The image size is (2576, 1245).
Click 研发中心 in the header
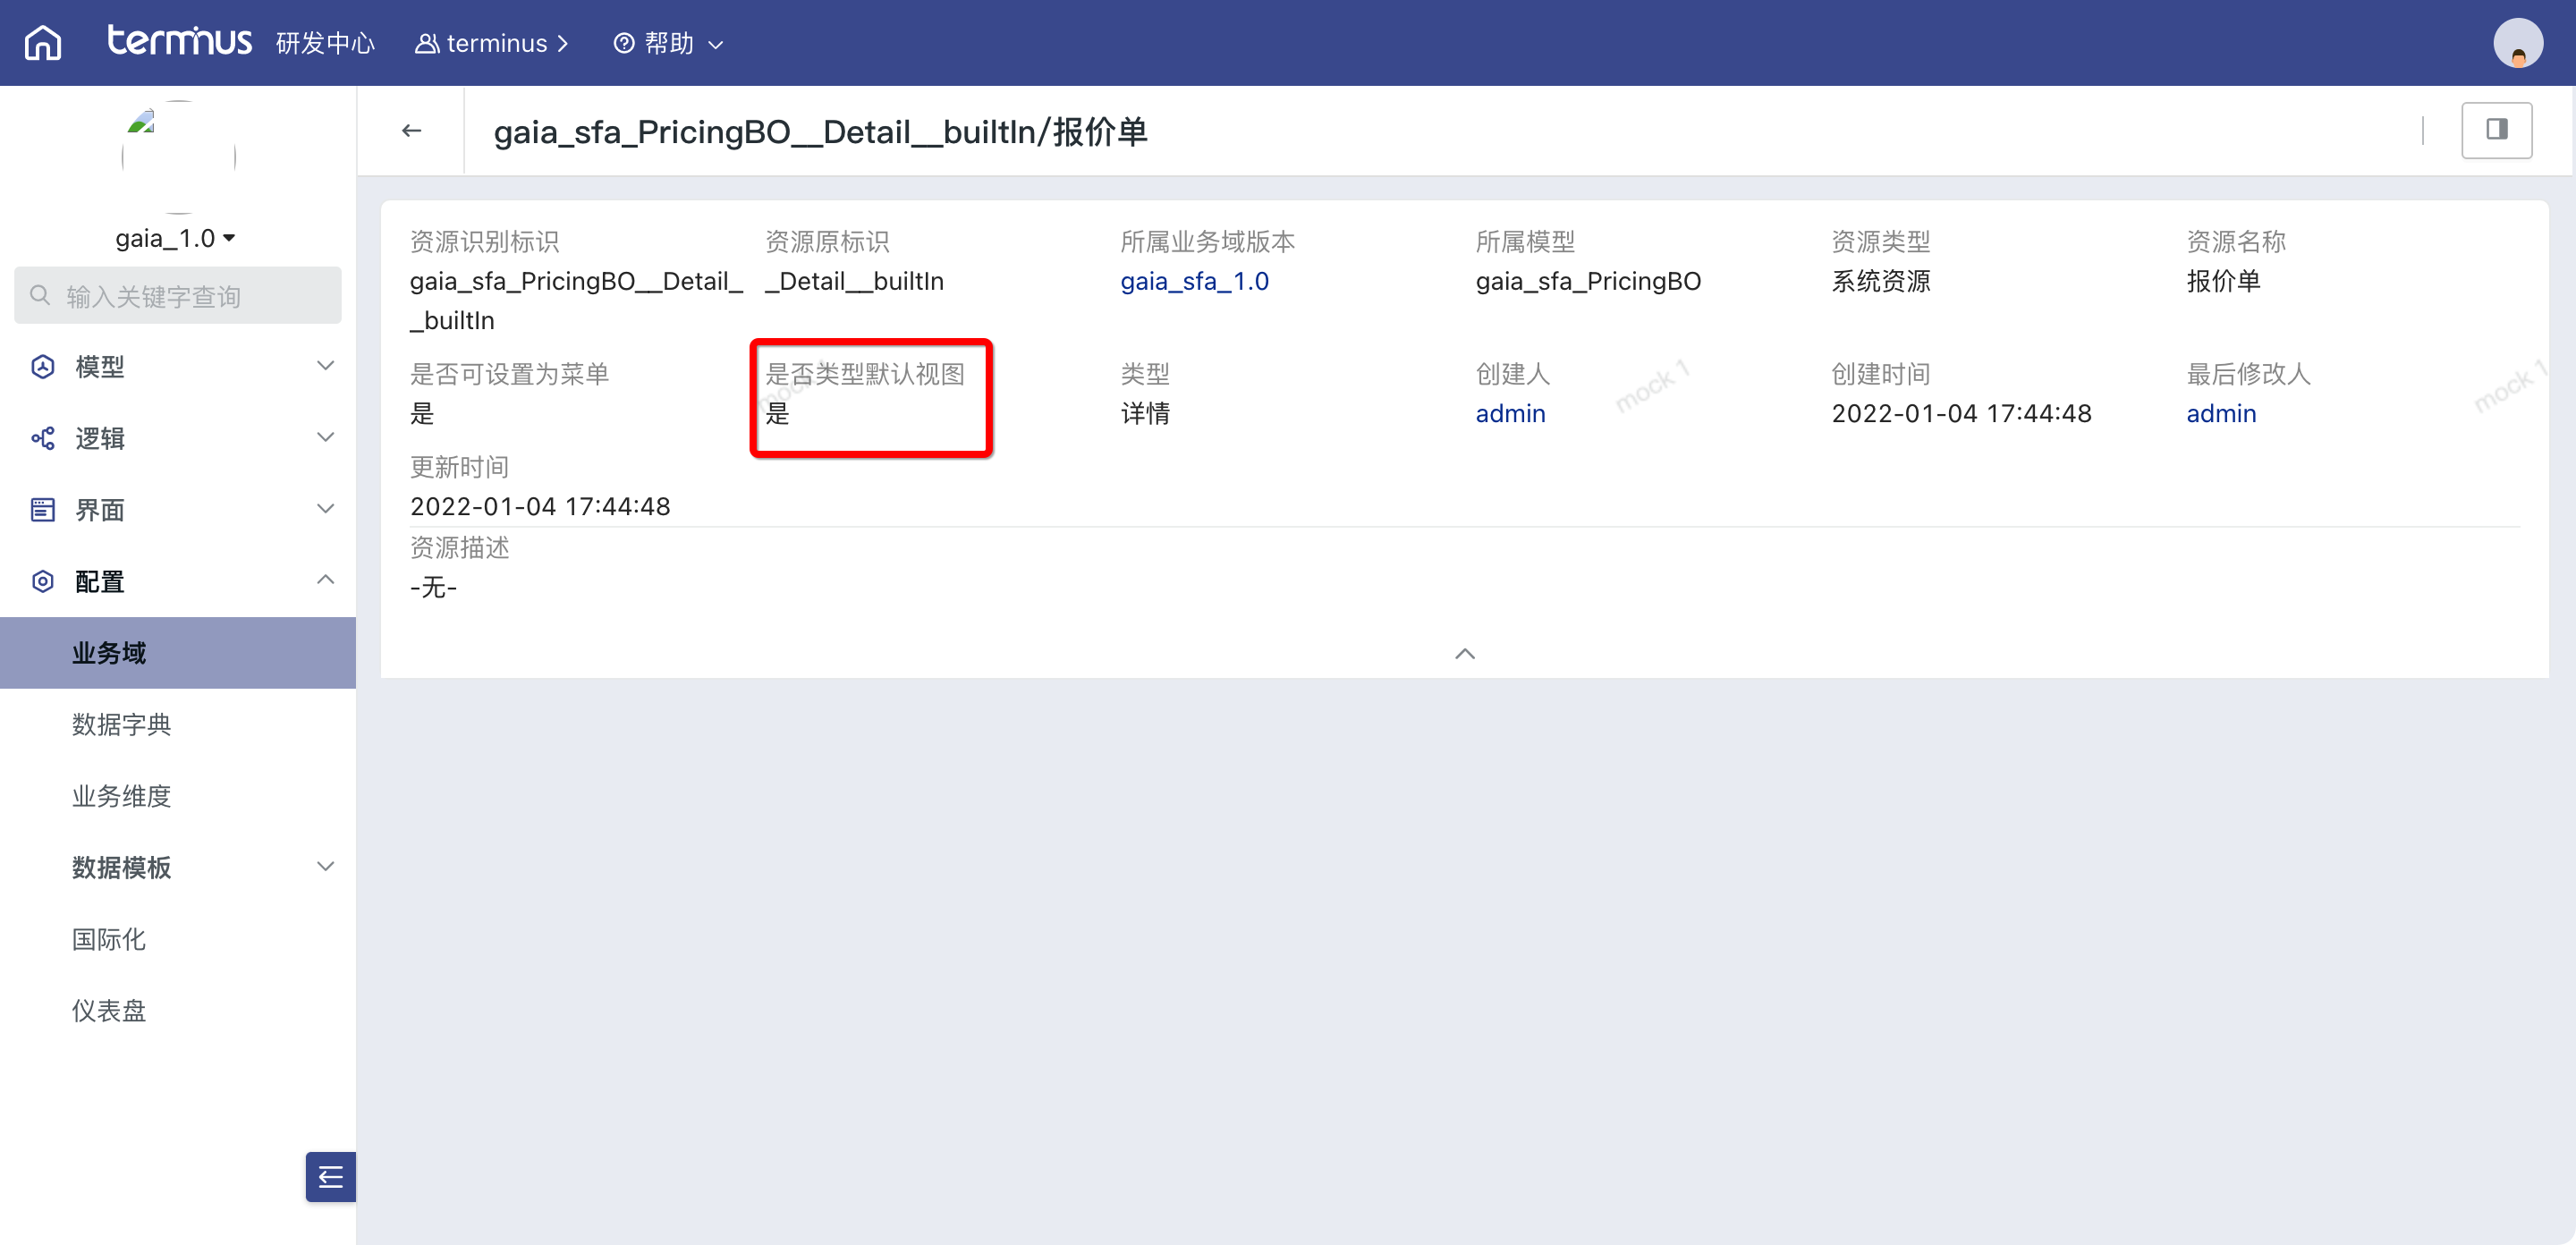click(x=325, y=43)
